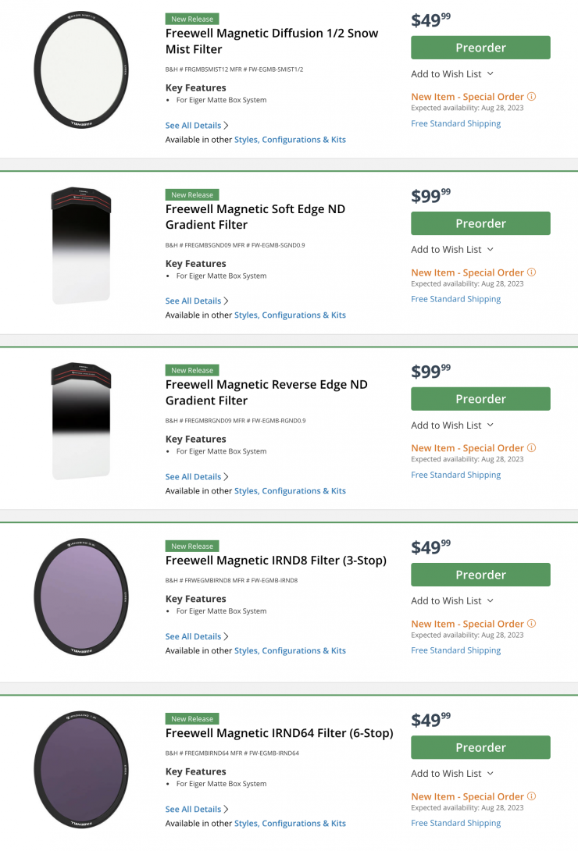Expand Add to Wish List for Snow Mist Filter

[452, 73]
